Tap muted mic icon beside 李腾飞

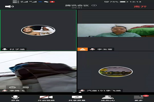click(4, 91)
